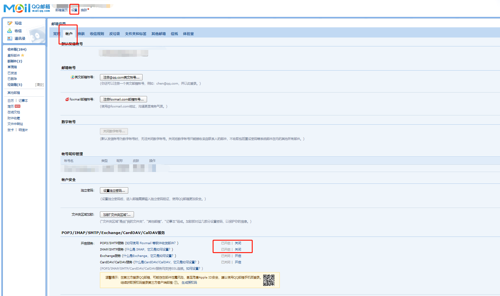
Task: Select the 帐户 settings tab
Action: coord(69,34)
